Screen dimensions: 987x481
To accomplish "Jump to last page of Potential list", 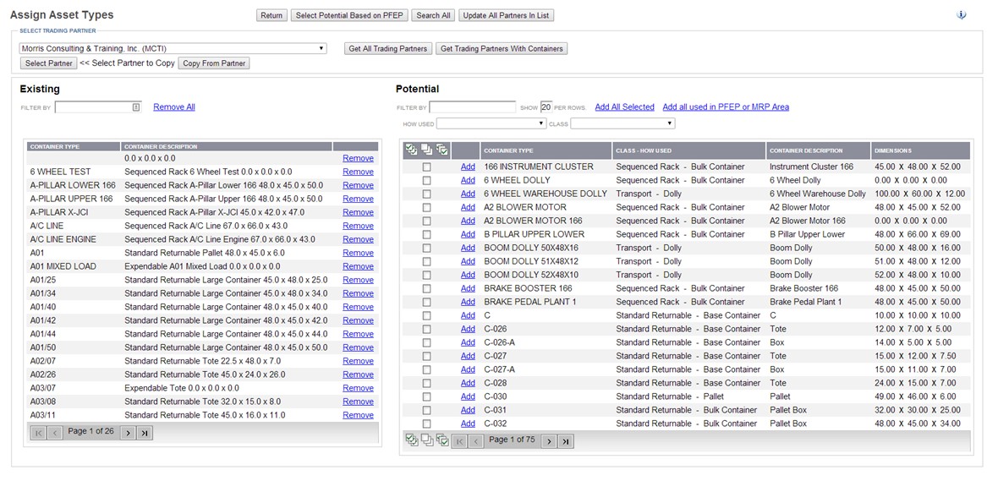I will tap(566, 441).
